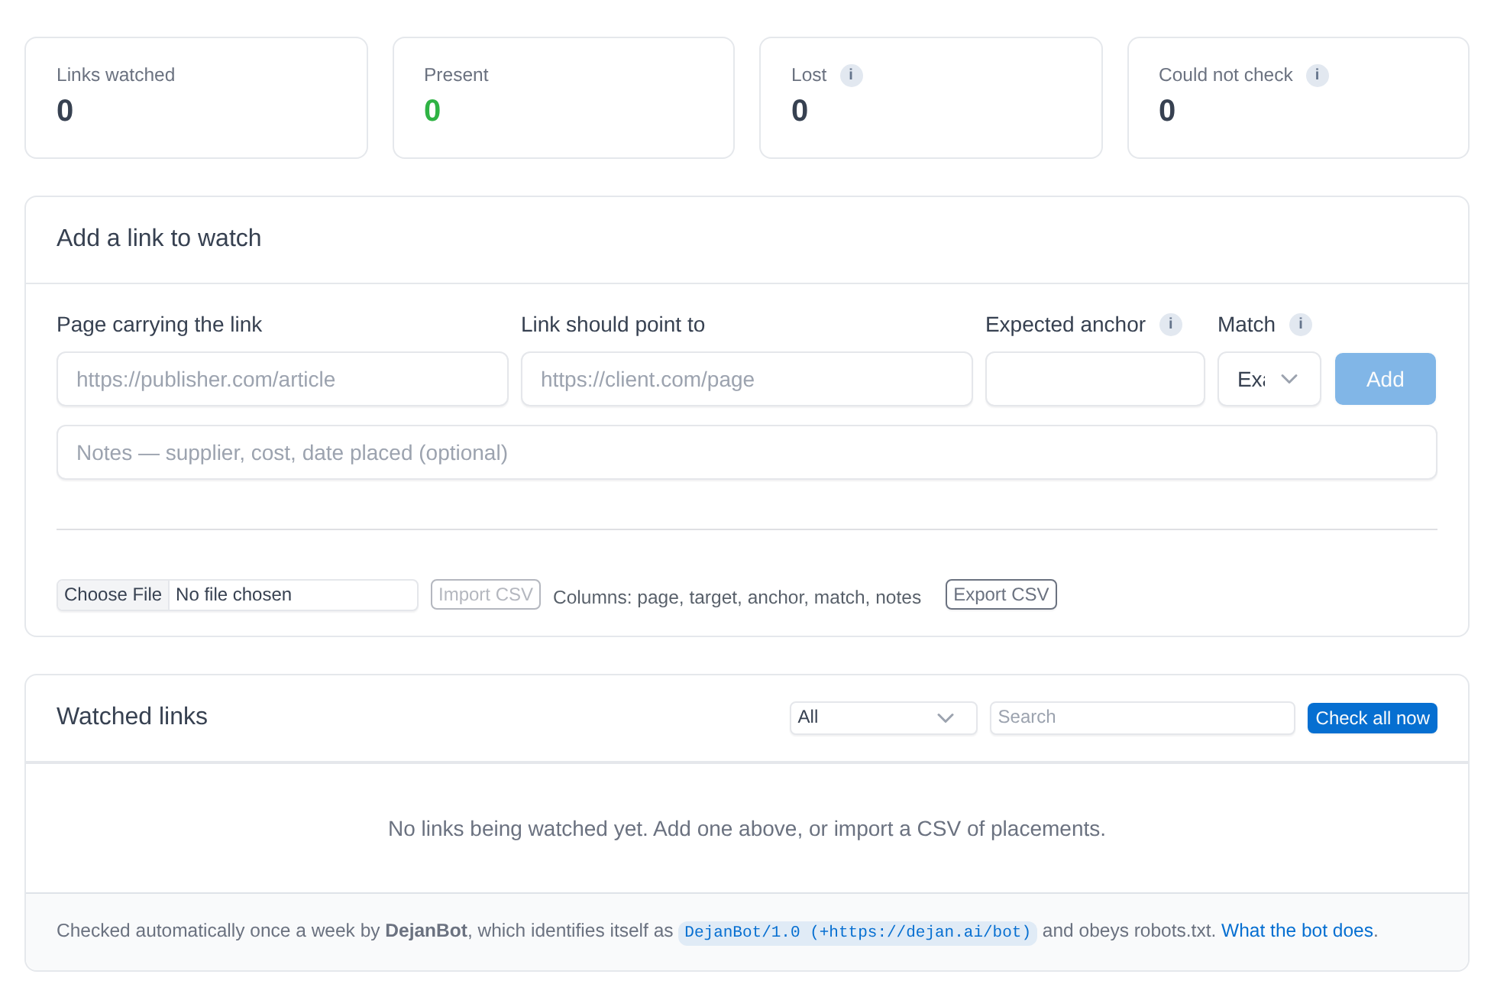1494x984 pixels.
Task: Click the Columns: page, target, anchor text
Action: (736, 597)
